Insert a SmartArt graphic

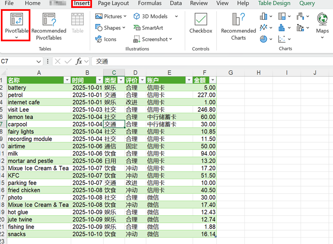pos(148,28)
